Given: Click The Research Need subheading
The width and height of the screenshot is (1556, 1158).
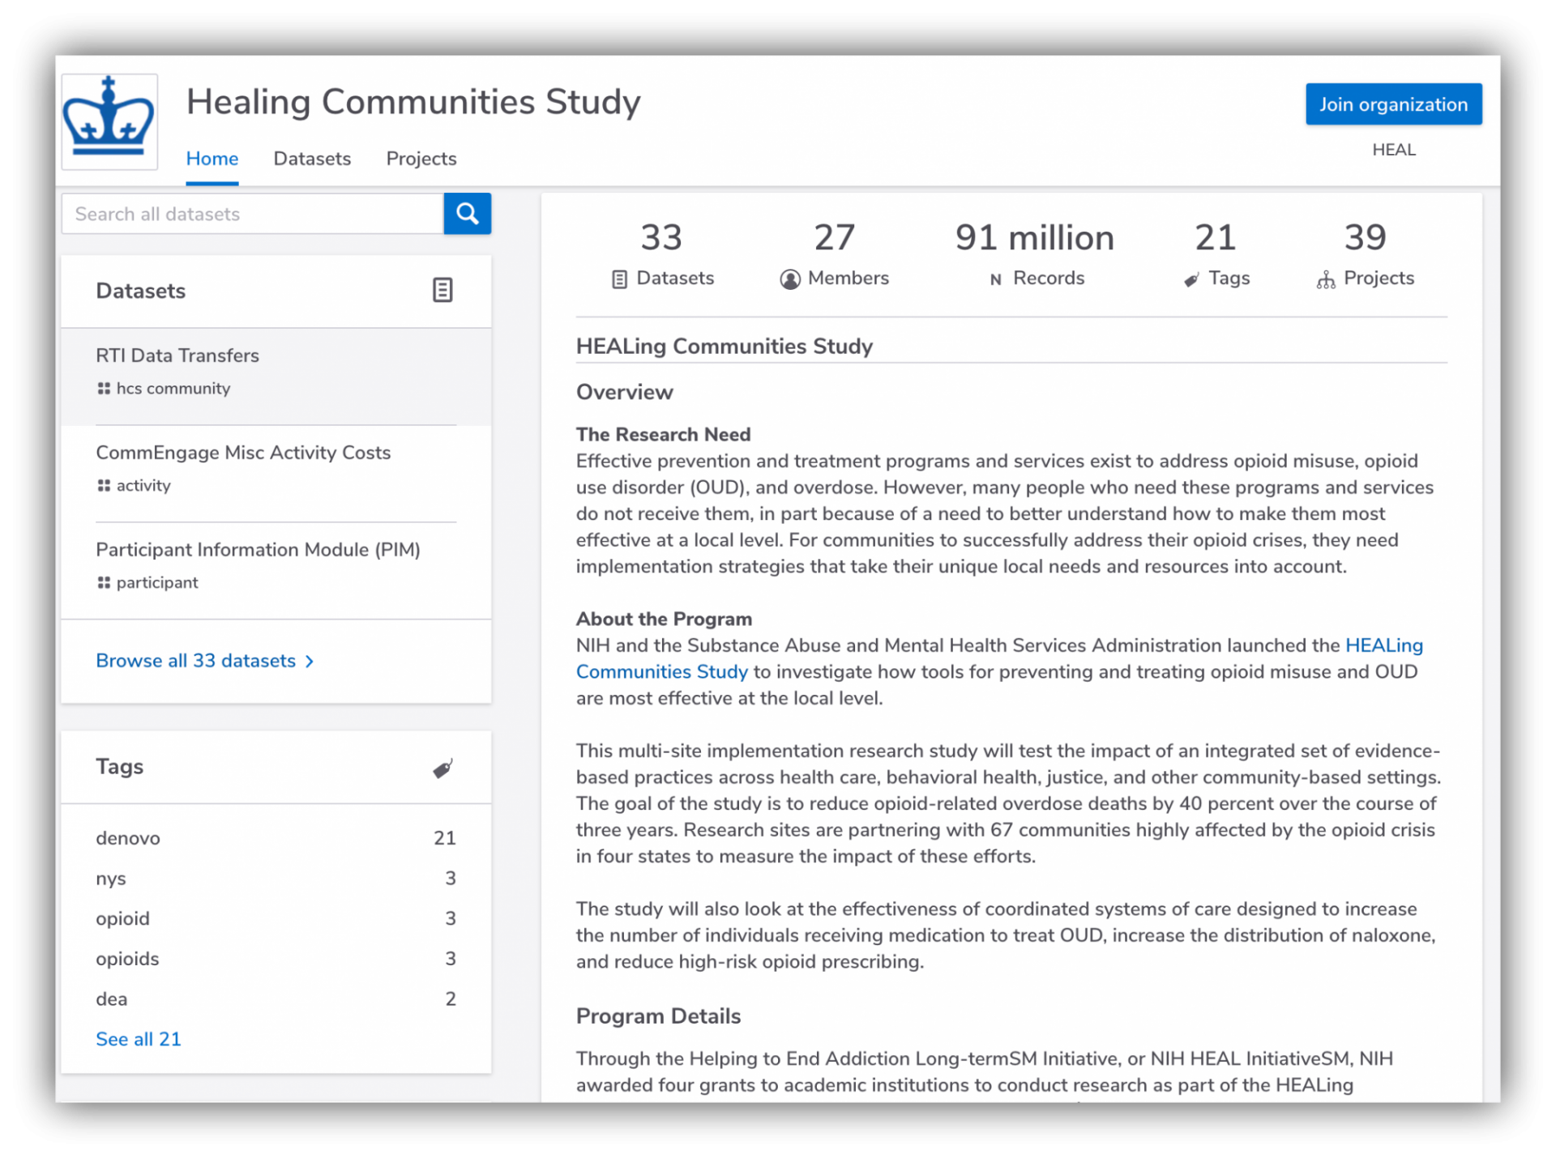Looking at the screenshot, I should pos(664,435).
